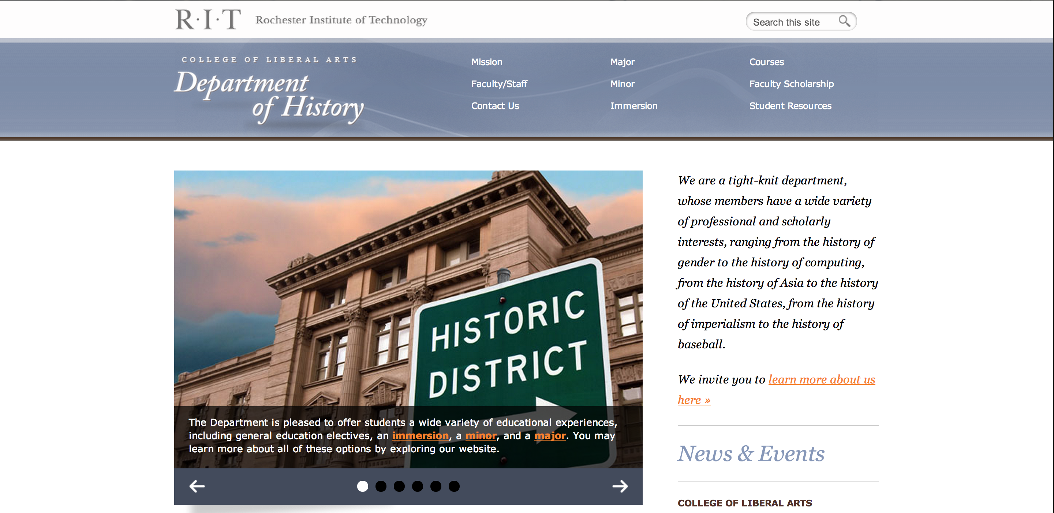
Task: Navigate to the Major page
Action: pos(622,62)
